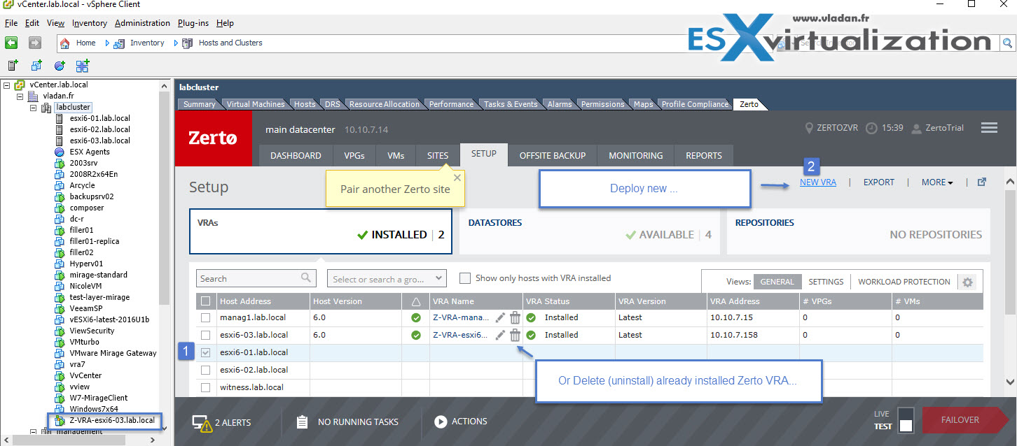Open the VPGs tab
This screenshot has width=1017, height=446.
coord(354,155)
